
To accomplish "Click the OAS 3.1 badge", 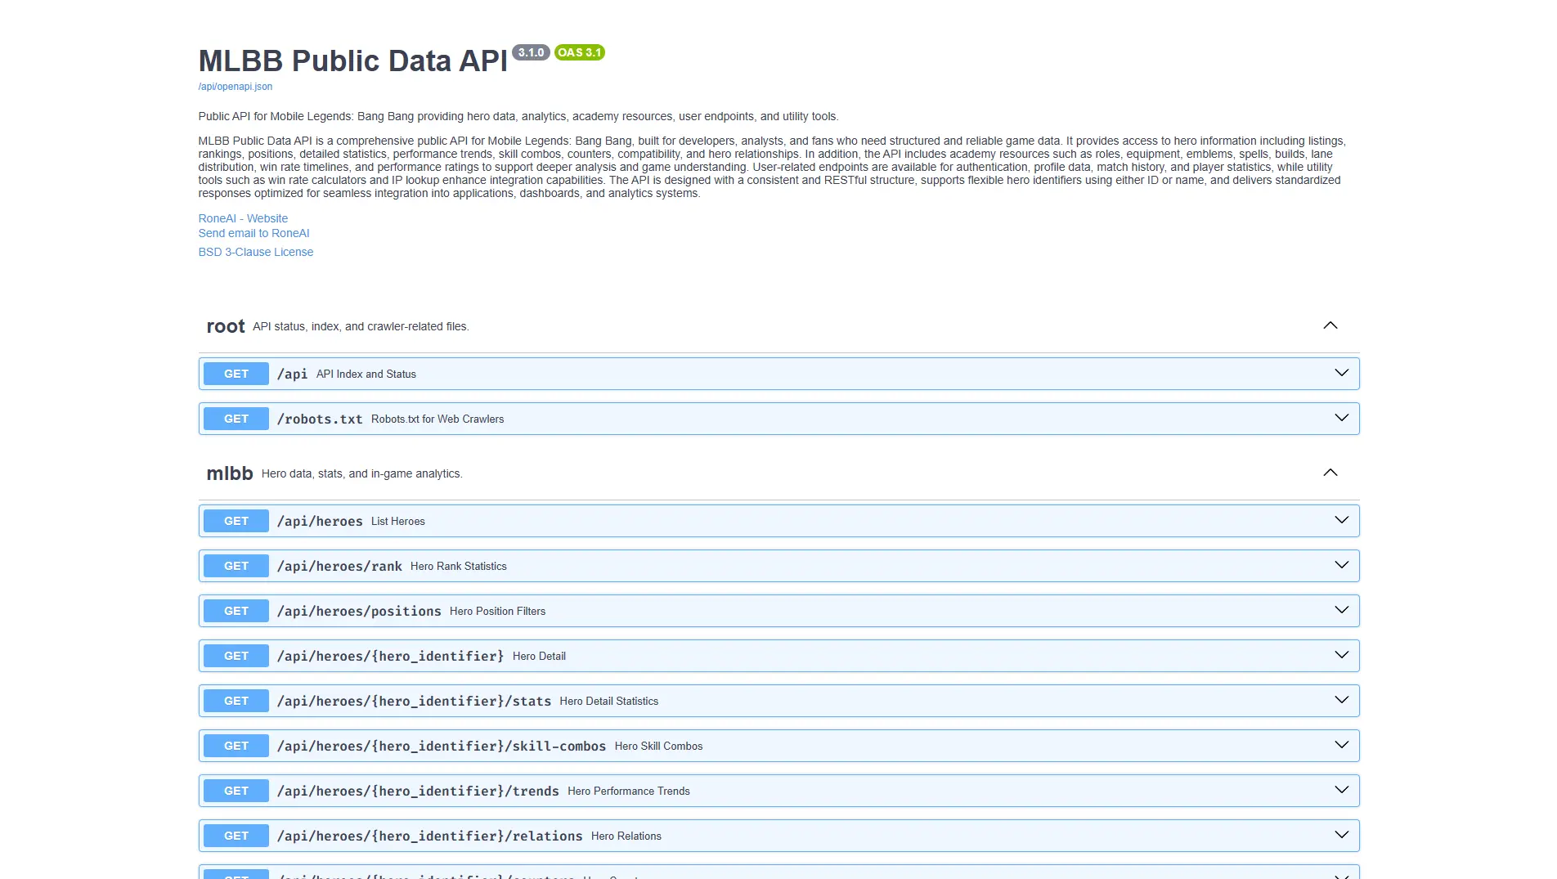I will [x=579, y=52].
